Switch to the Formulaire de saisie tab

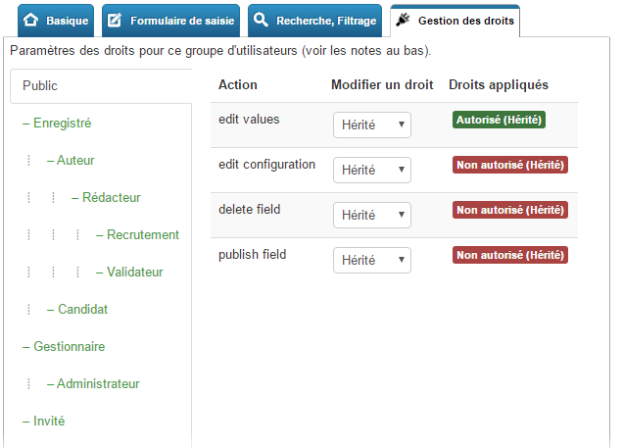tap(170, 21)
